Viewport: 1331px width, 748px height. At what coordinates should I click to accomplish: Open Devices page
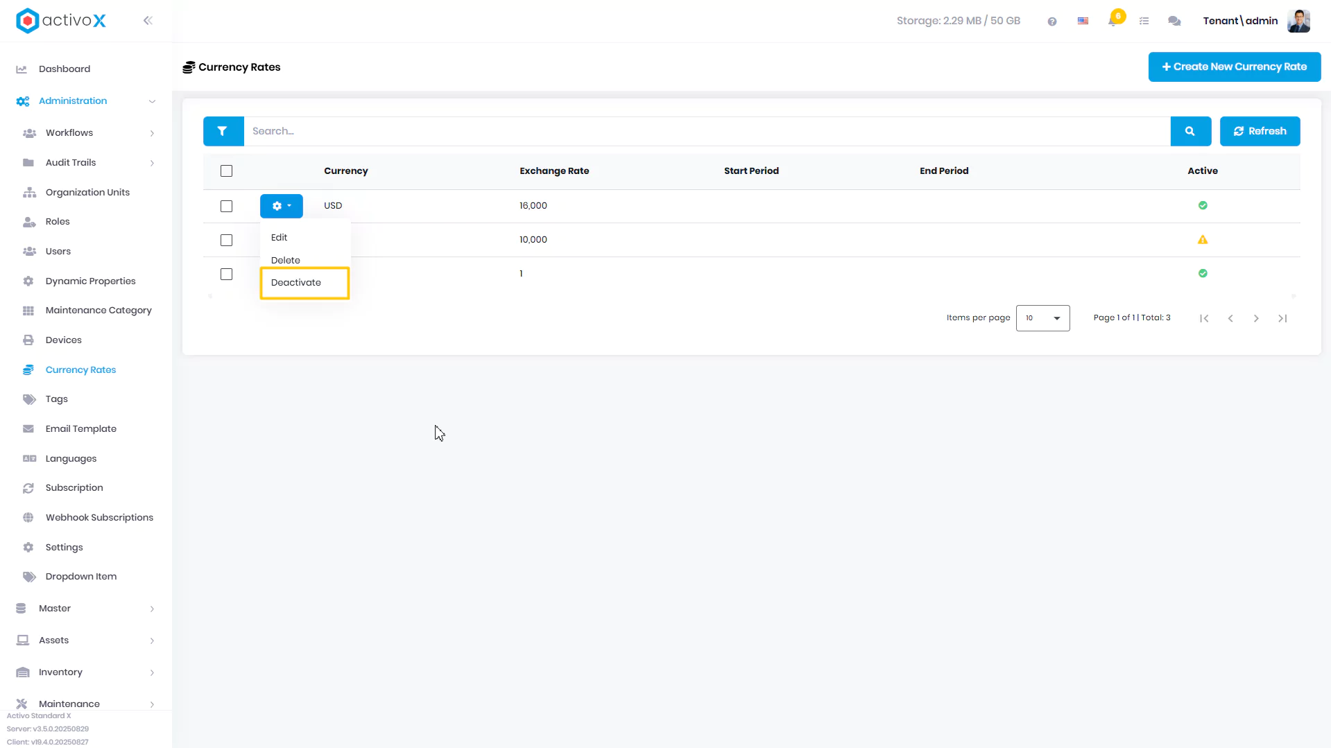tap(64, 340)
